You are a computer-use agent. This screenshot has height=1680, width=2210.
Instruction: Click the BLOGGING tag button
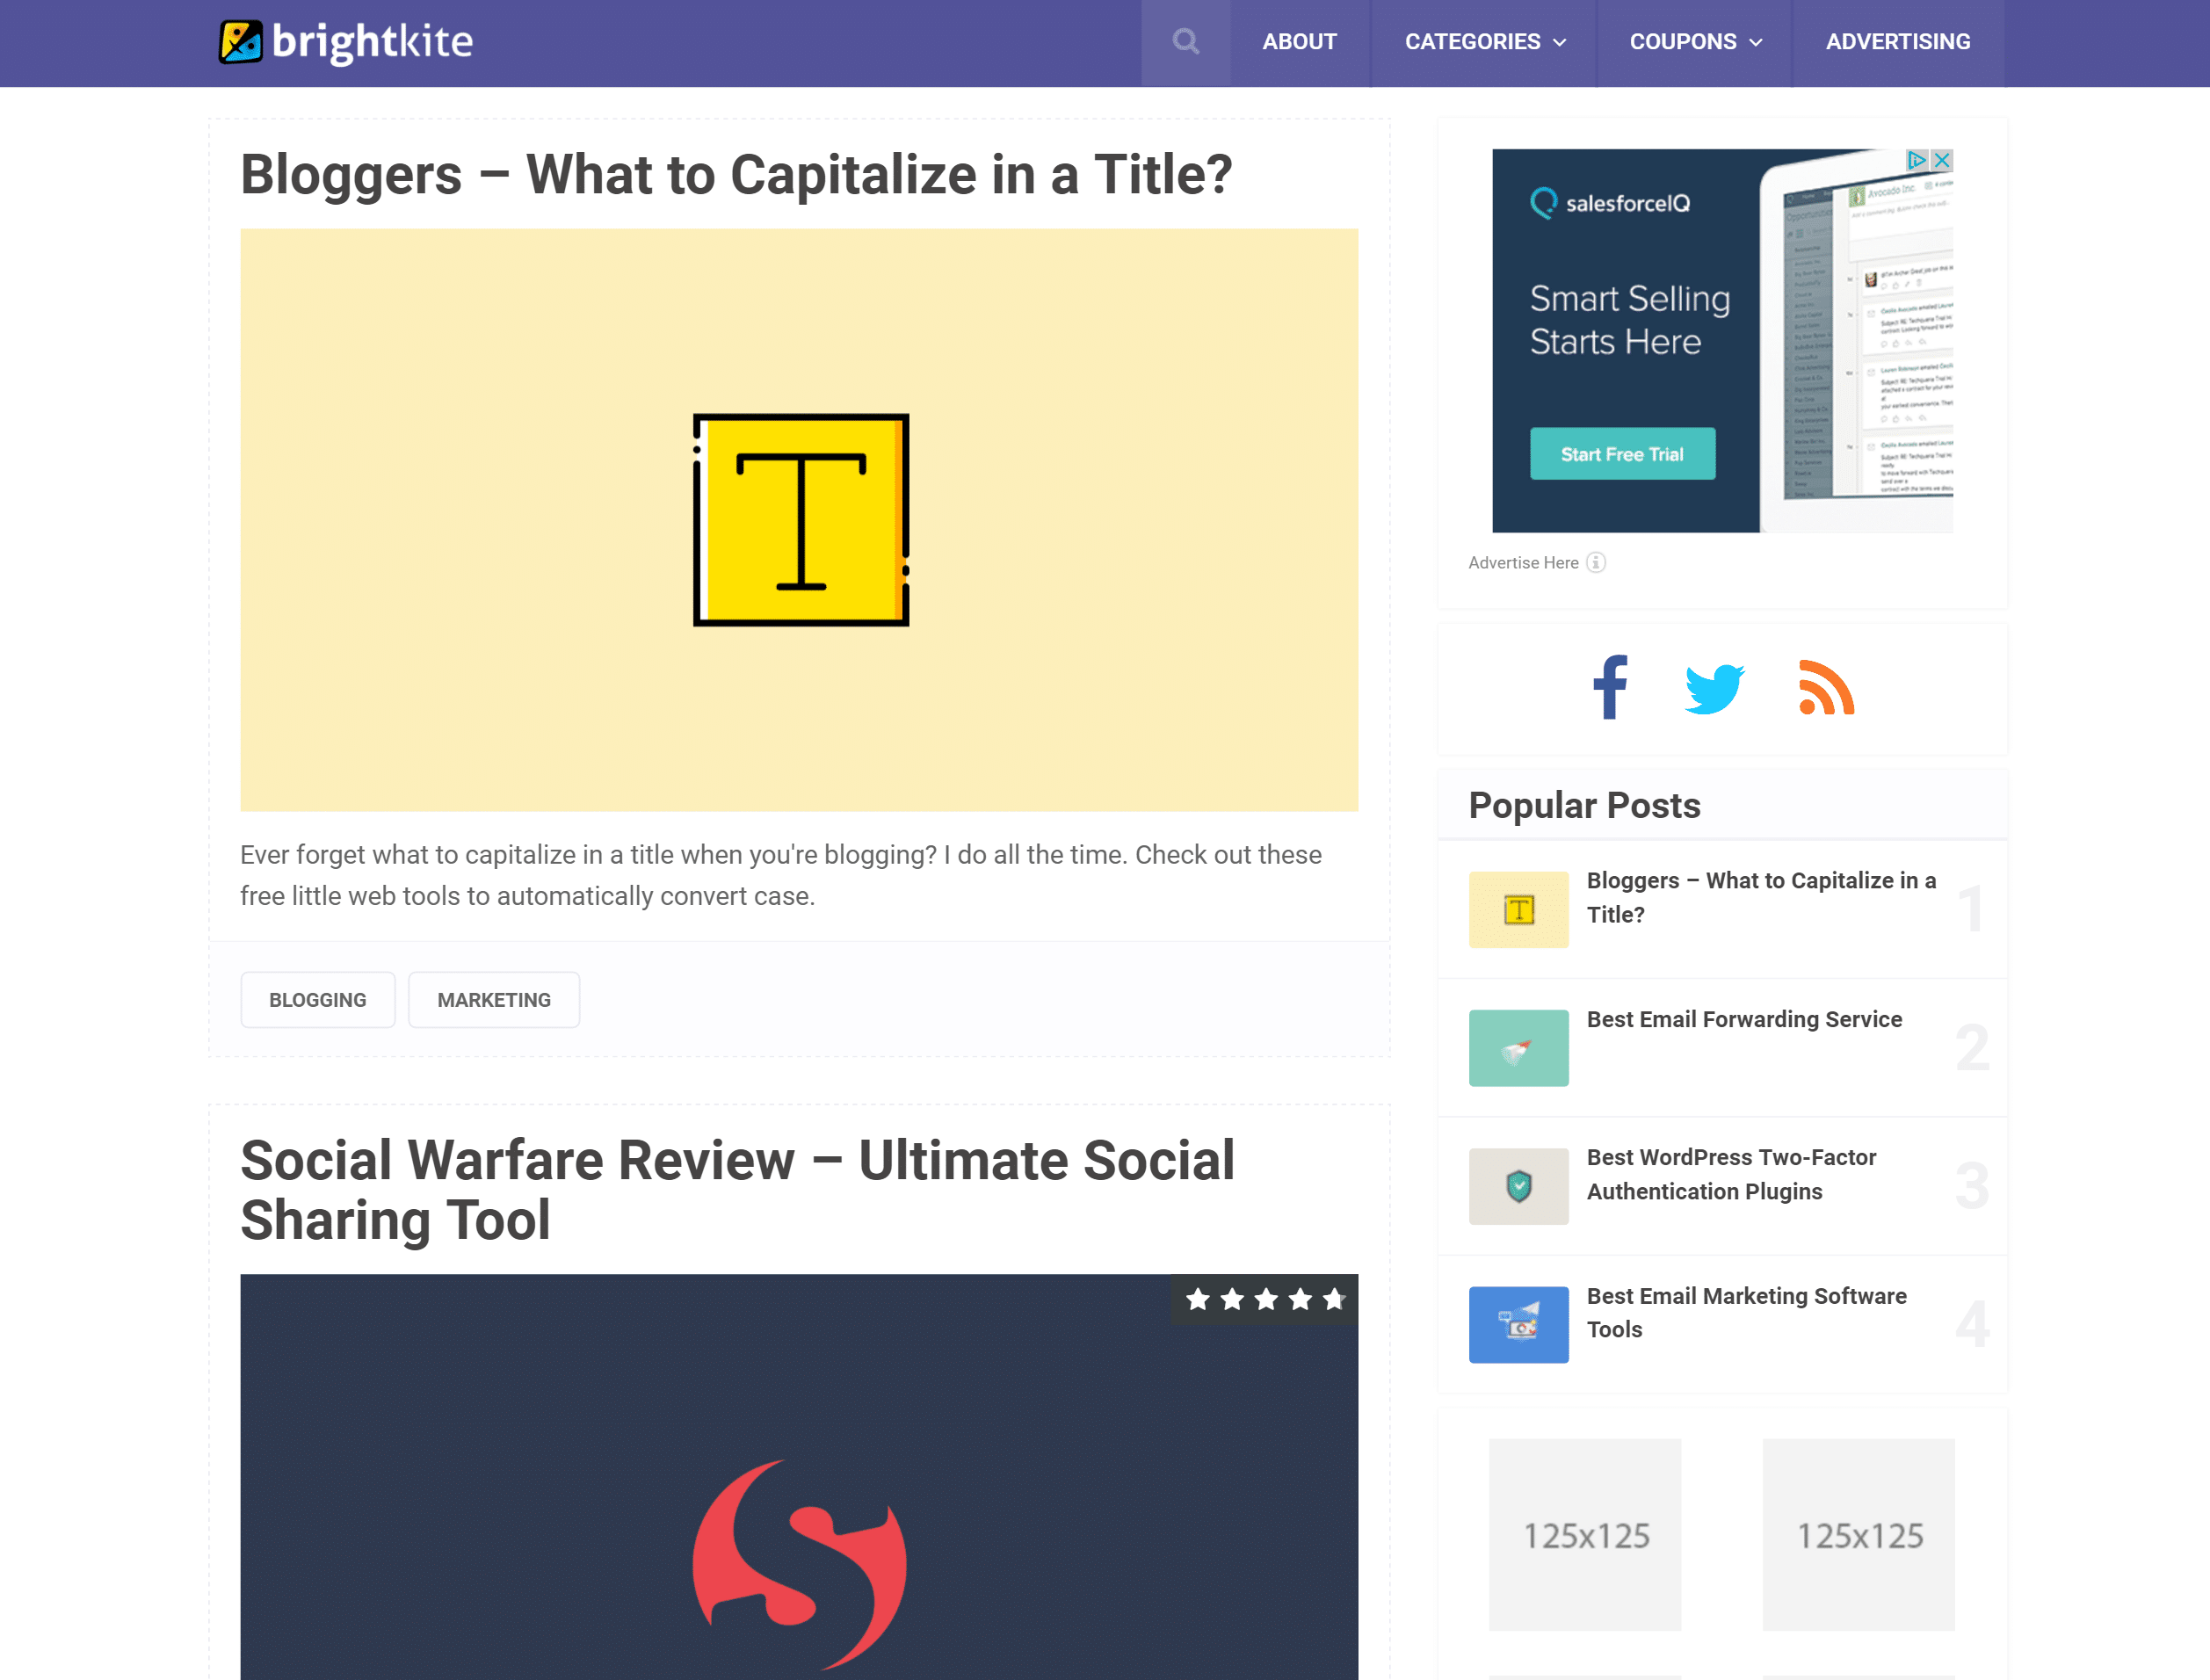coord(318,1001)
